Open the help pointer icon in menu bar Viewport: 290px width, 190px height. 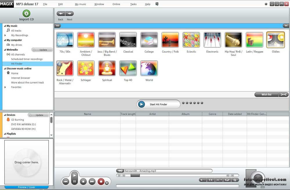157,4
